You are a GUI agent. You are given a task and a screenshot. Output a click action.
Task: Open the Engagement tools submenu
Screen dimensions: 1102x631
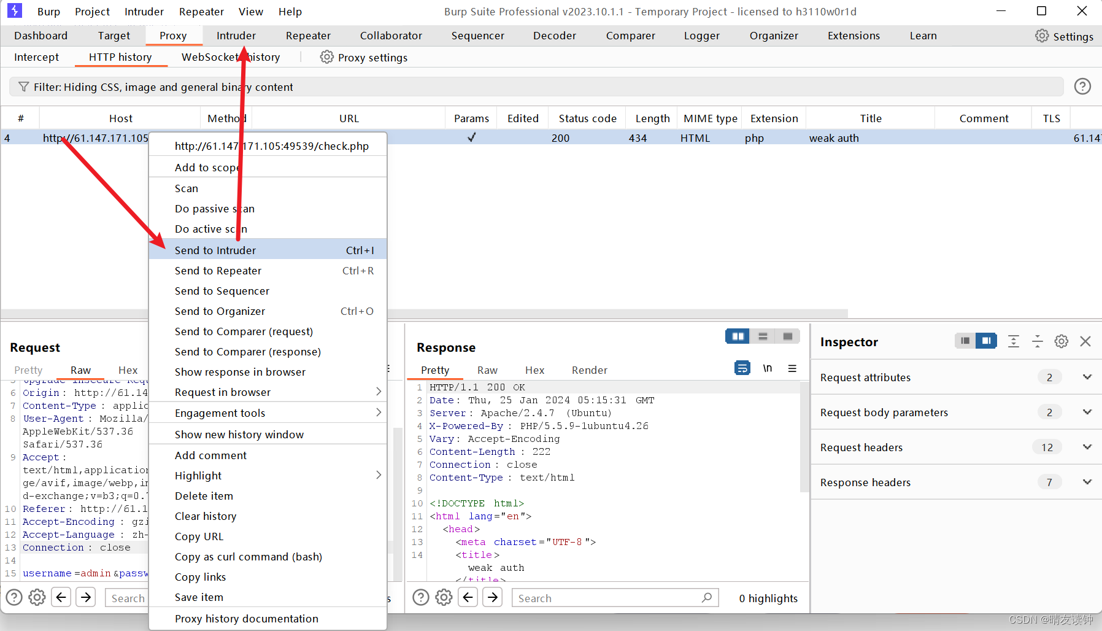point(220,412)
